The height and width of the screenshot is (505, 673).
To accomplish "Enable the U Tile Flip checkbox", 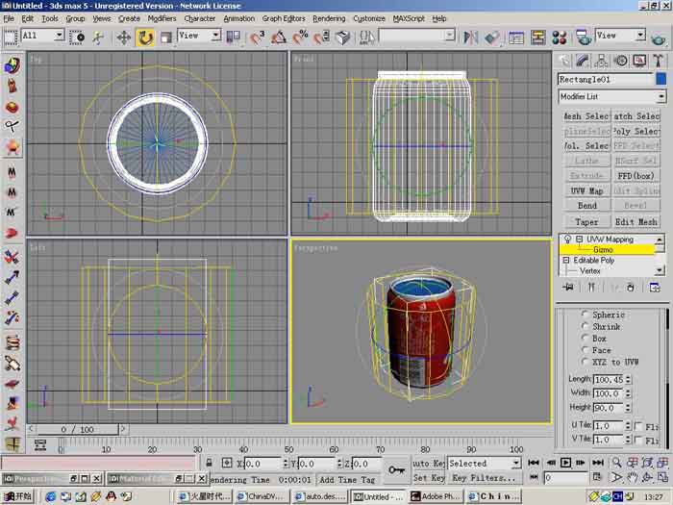I will [x=638, y=426].
